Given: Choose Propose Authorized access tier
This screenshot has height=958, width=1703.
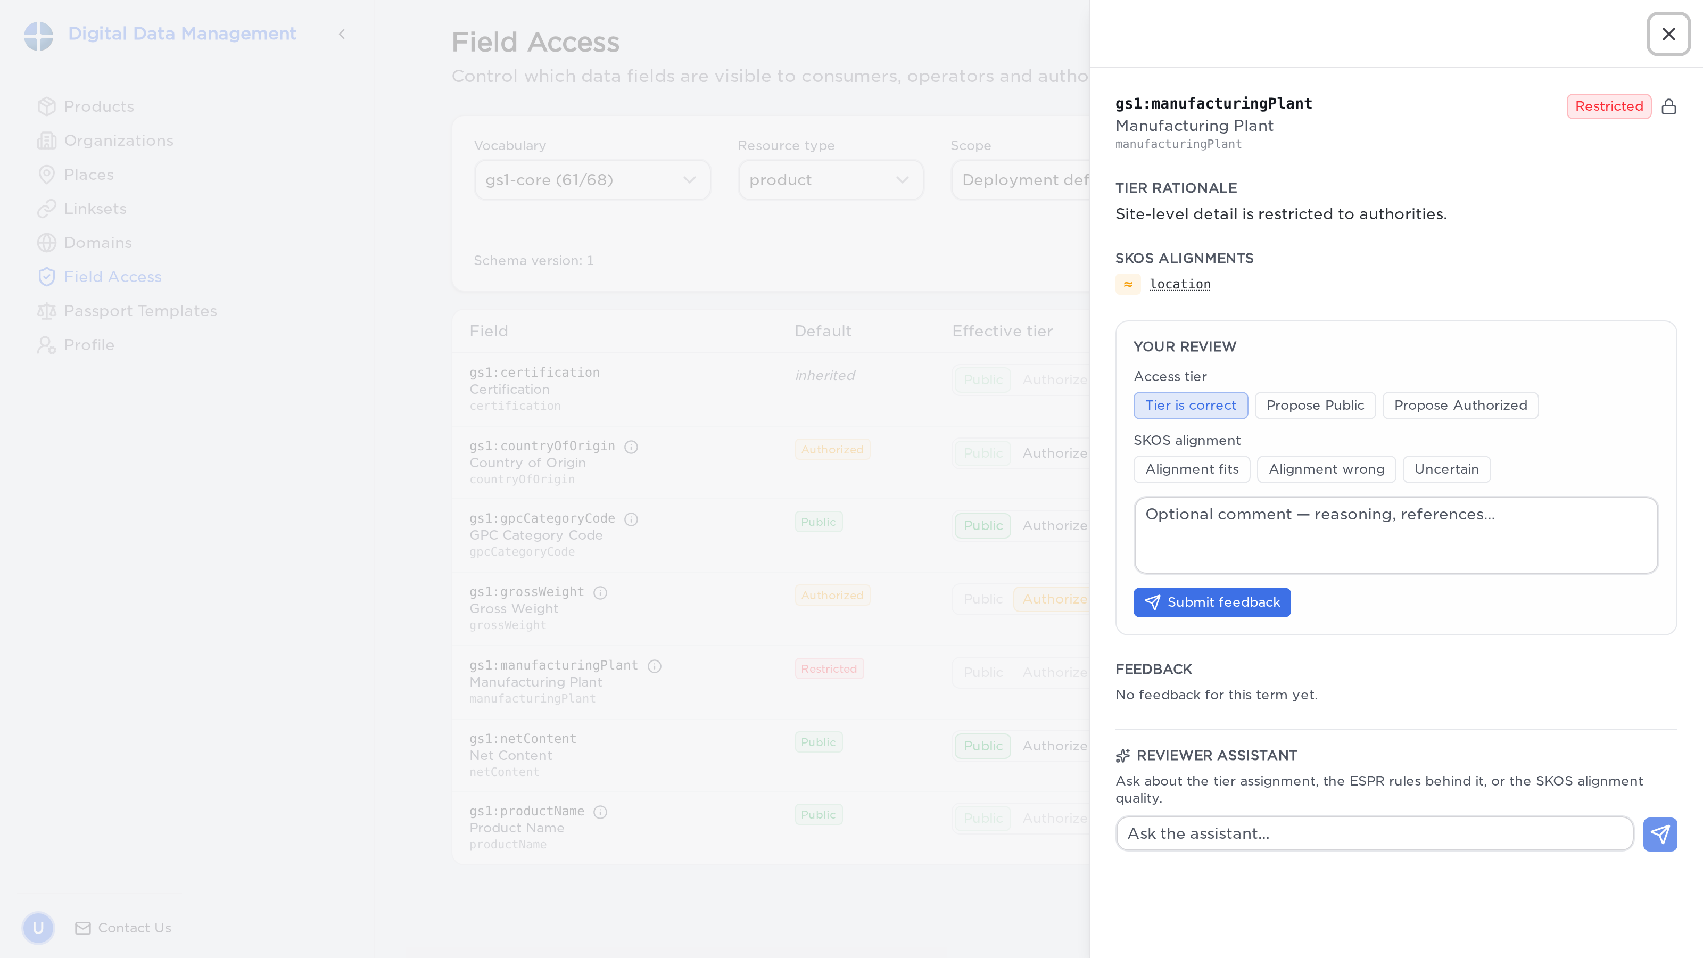Looking at the screenshot, I should 1460,405.
